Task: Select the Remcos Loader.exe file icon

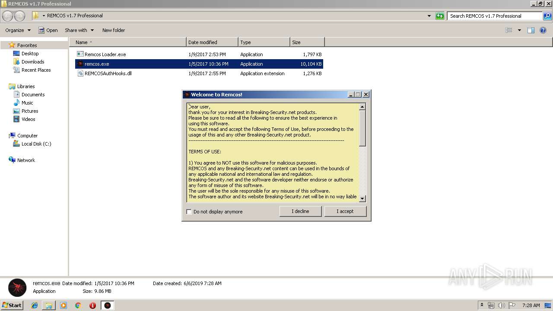Action: pyautogui.click(x=80, y=54)
